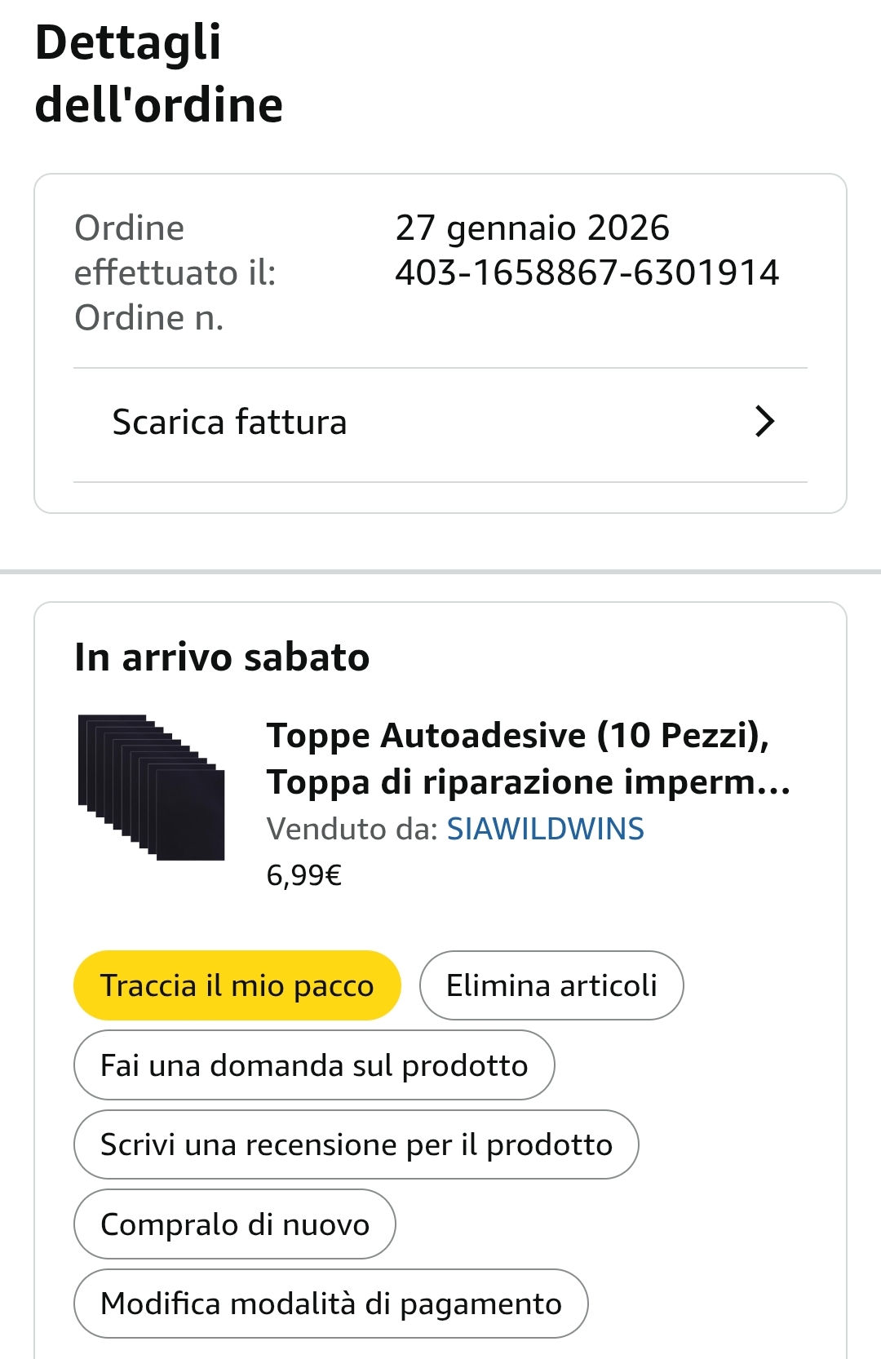
Task: Open Modifica modalità di pagamento
Action: click(x=330, y=1304)
